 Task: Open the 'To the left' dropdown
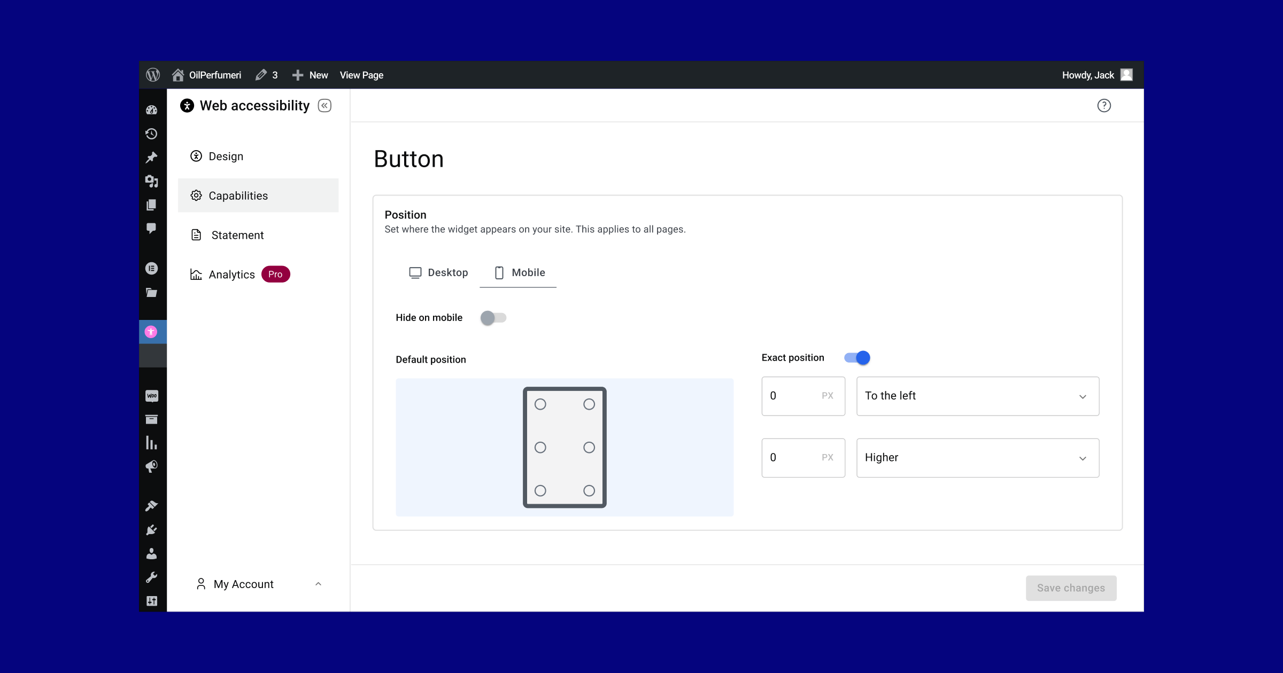[x=977, y=396]
